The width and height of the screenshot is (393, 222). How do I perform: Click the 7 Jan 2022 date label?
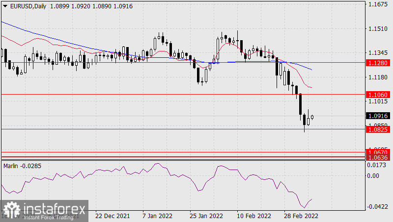(157, 216)
